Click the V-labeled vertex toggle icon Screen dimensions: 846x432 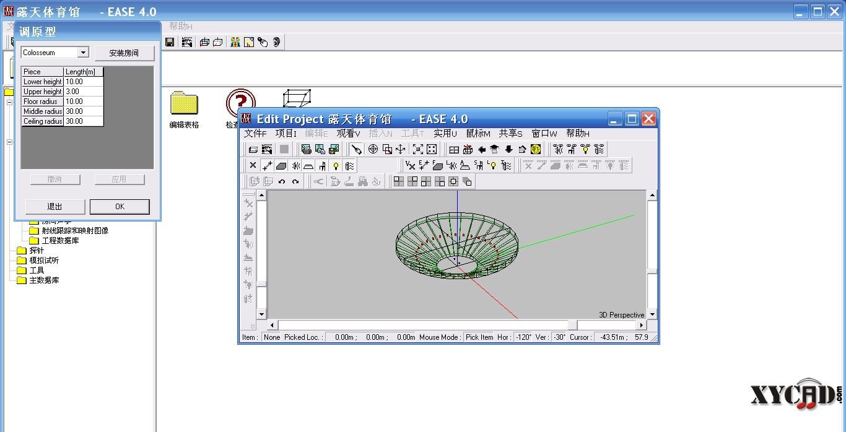pyautogui.click(x=410, y=165)
